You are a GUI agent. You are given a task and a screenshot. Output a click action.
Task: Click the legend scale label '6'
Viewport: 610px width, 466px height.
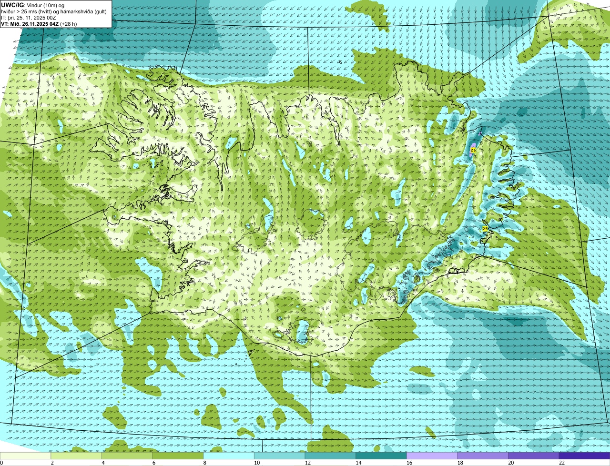pos(154,463)
